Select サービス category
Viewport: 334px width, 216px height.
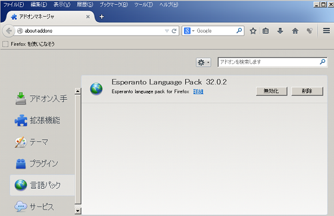tap(43, 207)
